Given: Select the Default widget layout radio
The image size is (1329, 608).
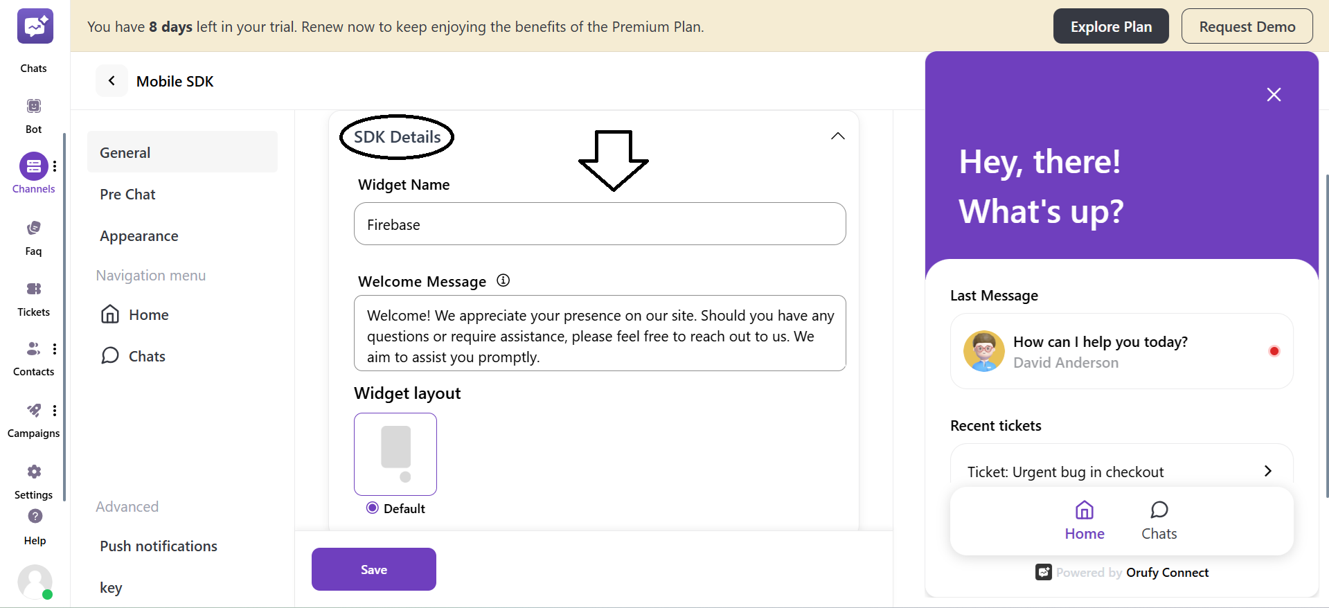Looking at the screenshot, I should 373,508.
